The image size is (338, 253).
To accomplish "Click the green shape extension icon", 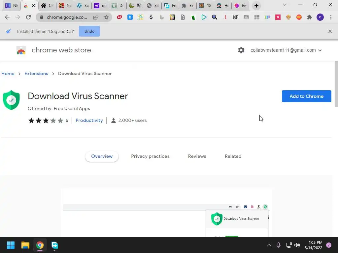I will click(x=193, y=17).
